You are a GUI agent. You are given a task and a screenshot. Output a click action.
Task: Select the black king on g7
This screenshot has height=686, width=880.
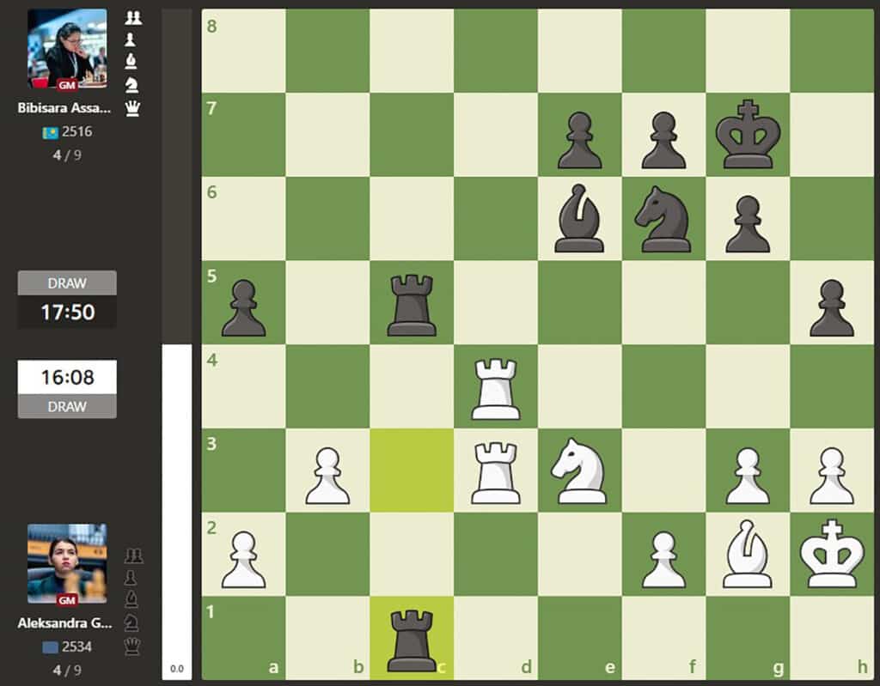coord(748,136)
